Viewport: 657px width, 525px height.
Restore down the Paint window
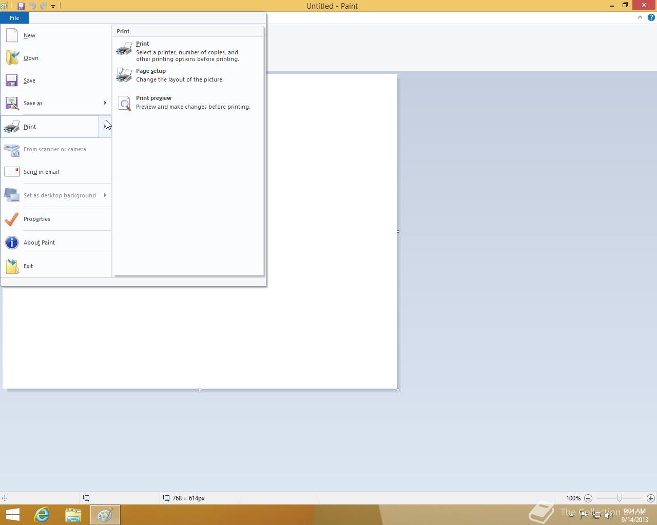625,6
